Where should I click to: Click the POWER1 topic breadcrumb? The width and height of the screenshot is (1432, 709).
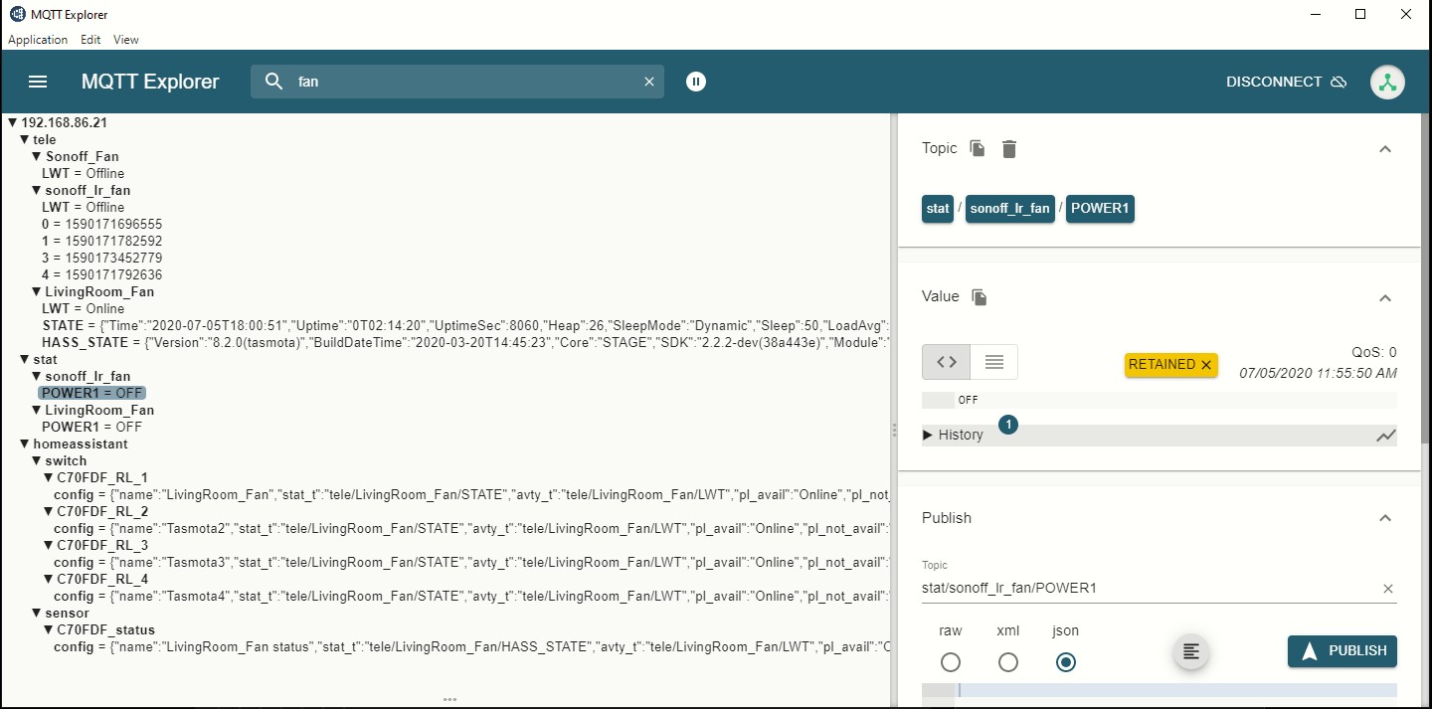[x=1100, y=209]
